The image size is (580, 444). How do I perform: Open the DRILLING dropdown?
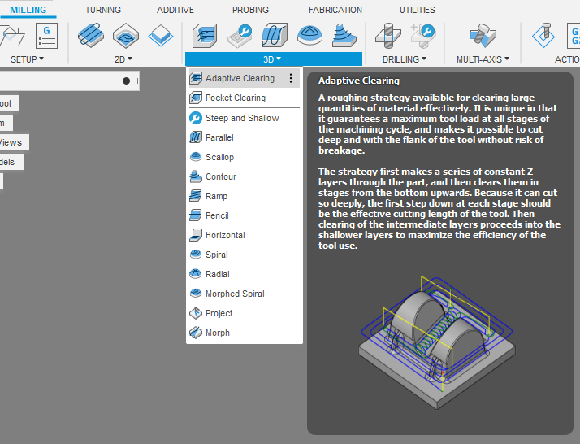[x=405, y=59]
